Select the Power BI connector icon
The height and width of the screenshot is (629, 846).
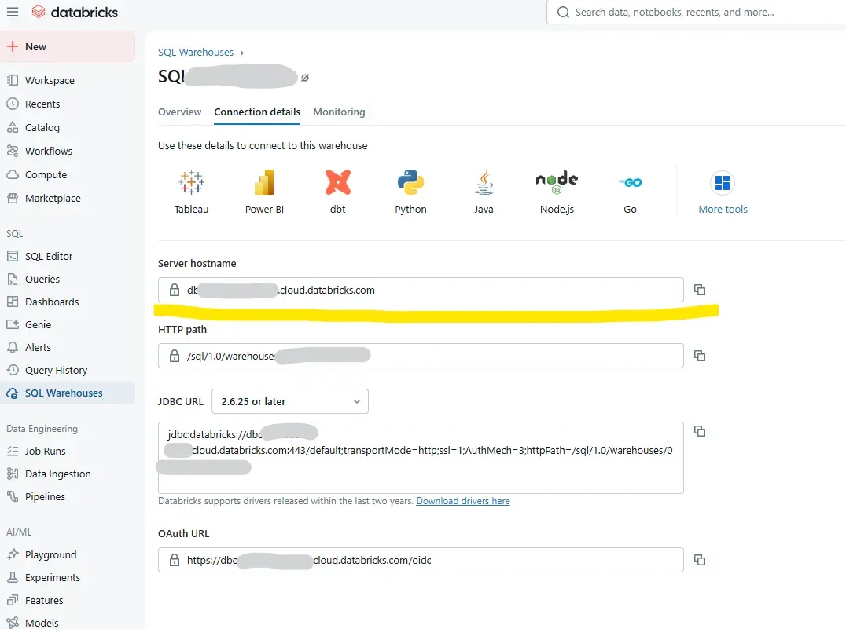(x=264, y=183)
